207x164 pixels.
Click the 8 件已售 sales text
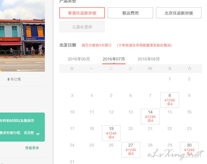tap(14, 79)
